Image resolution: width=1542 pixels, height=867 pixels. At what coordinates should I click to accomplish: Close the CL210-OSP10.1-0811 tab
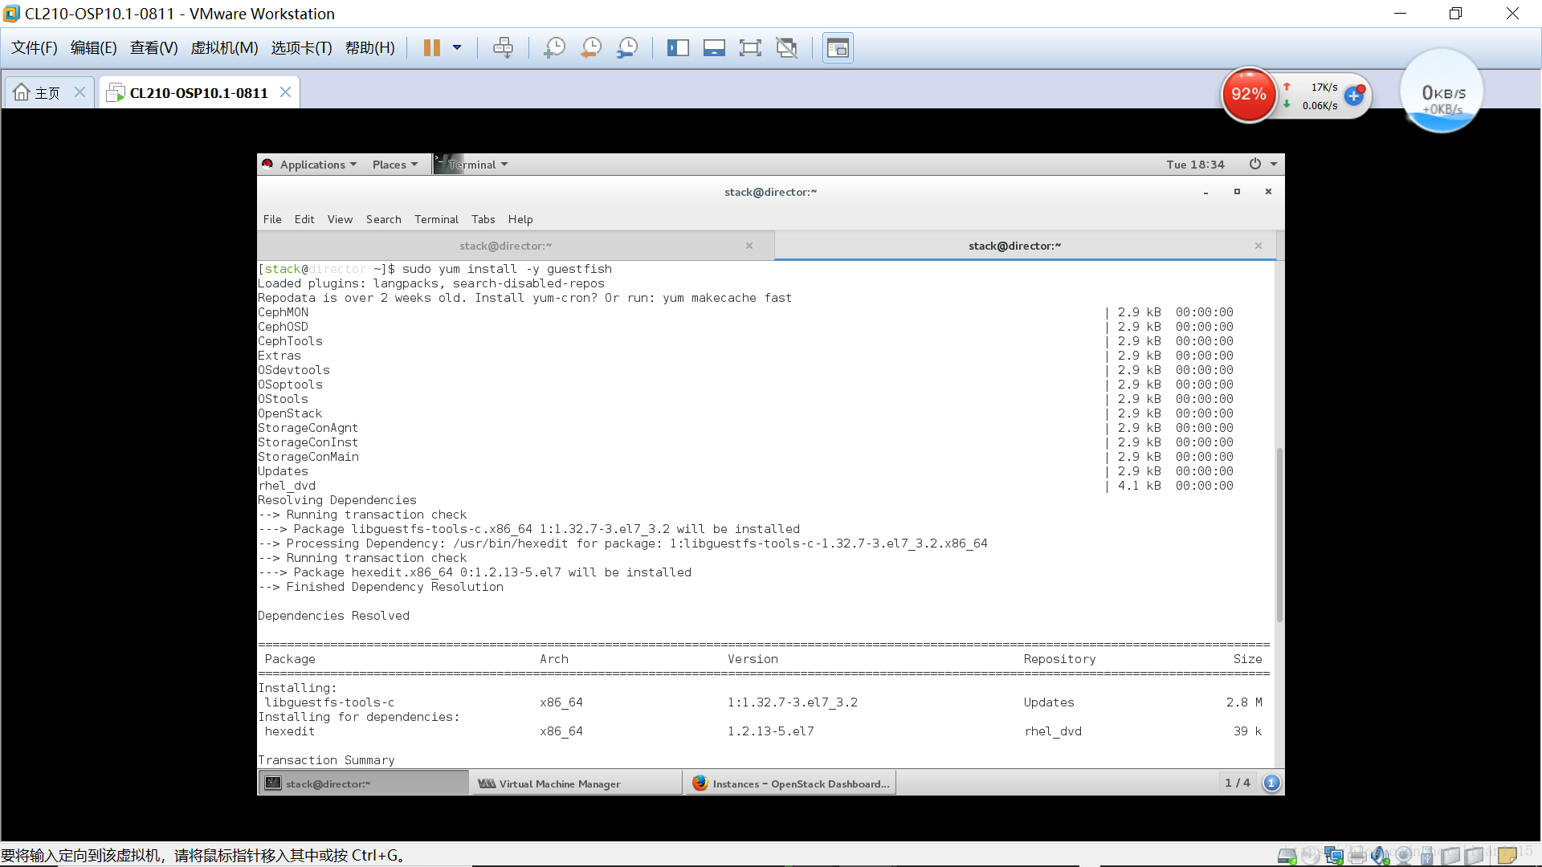[285, 92]
